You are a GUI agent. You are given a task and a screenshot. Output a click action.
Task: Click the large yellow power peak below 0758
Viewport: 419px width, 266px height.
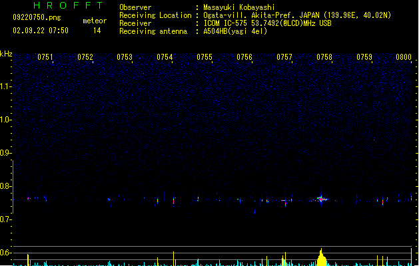[322, 258]
